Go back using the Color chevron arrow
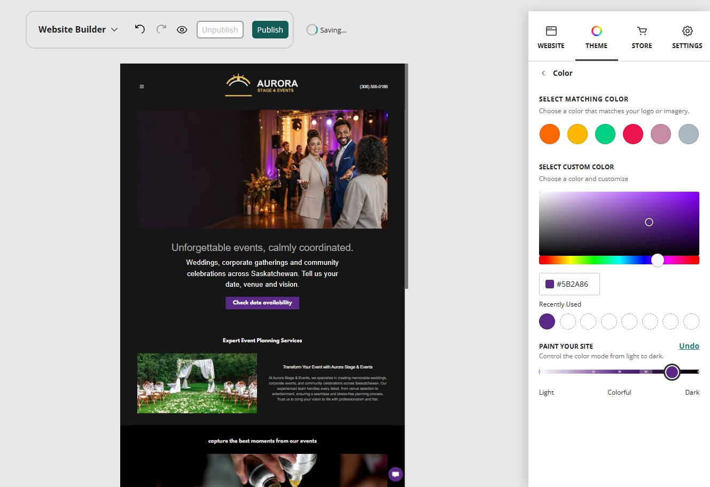 pos(543,73)
